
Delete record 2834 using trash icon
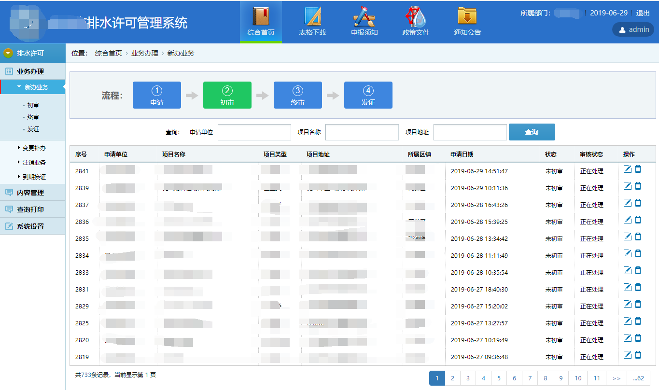pos(638,253)
